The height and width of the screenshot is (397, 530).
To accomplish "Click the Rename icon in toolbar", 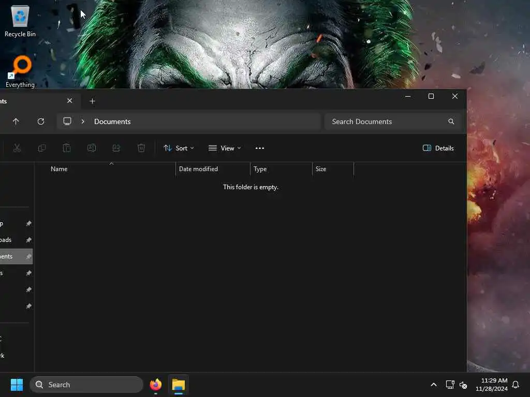I will (92, 148).
